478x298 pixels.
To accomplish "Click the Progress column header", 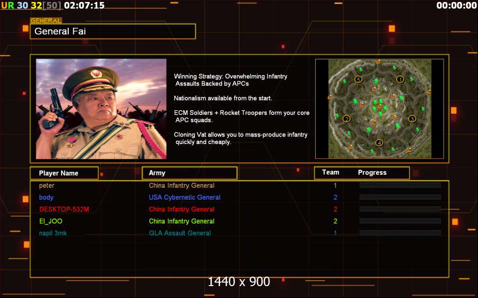I will (372, 172).
